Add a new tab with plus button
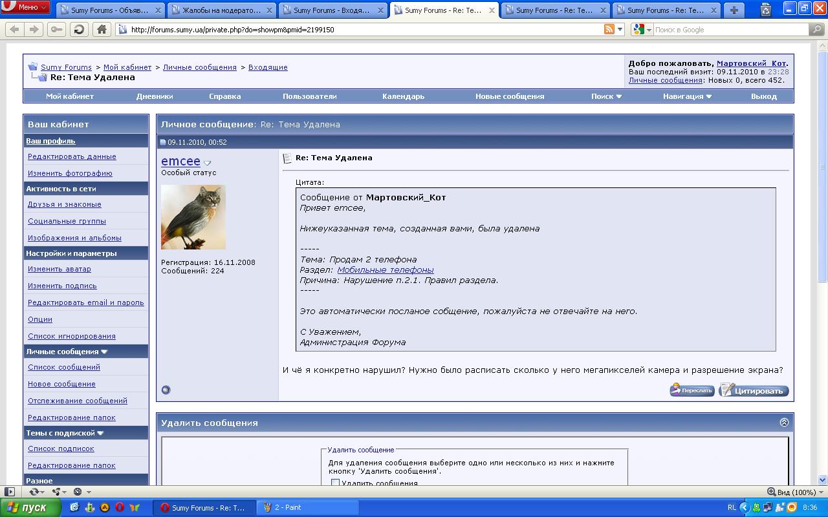This screenshot has height=517, width=828. point(734,10)
